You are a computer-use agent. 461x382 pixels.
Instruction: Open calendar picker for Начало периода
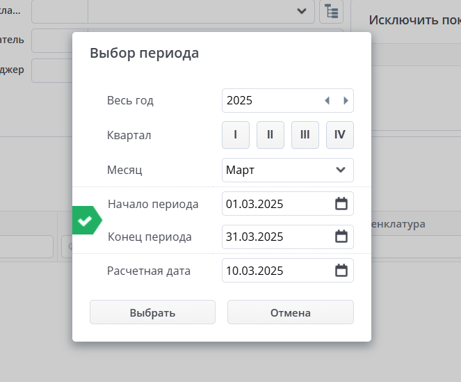click(x=341, y=204)
